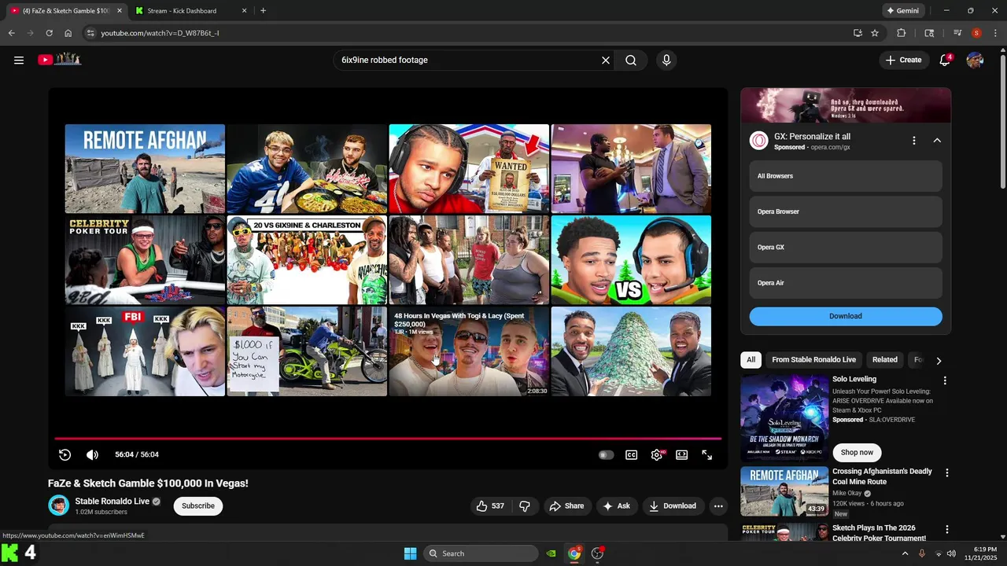Share the video
Viewport: 1007px width, 566px height.
tap(566, 505)
